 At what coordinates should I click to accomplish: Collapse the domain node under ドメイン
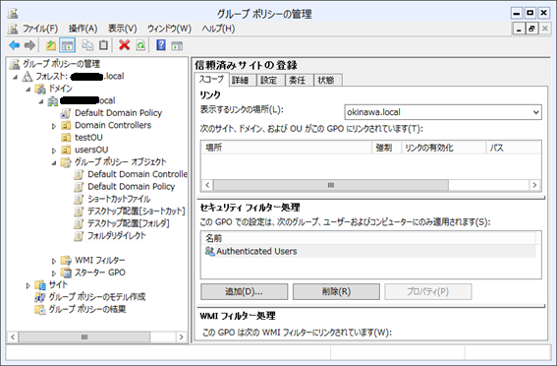point(41,101)
